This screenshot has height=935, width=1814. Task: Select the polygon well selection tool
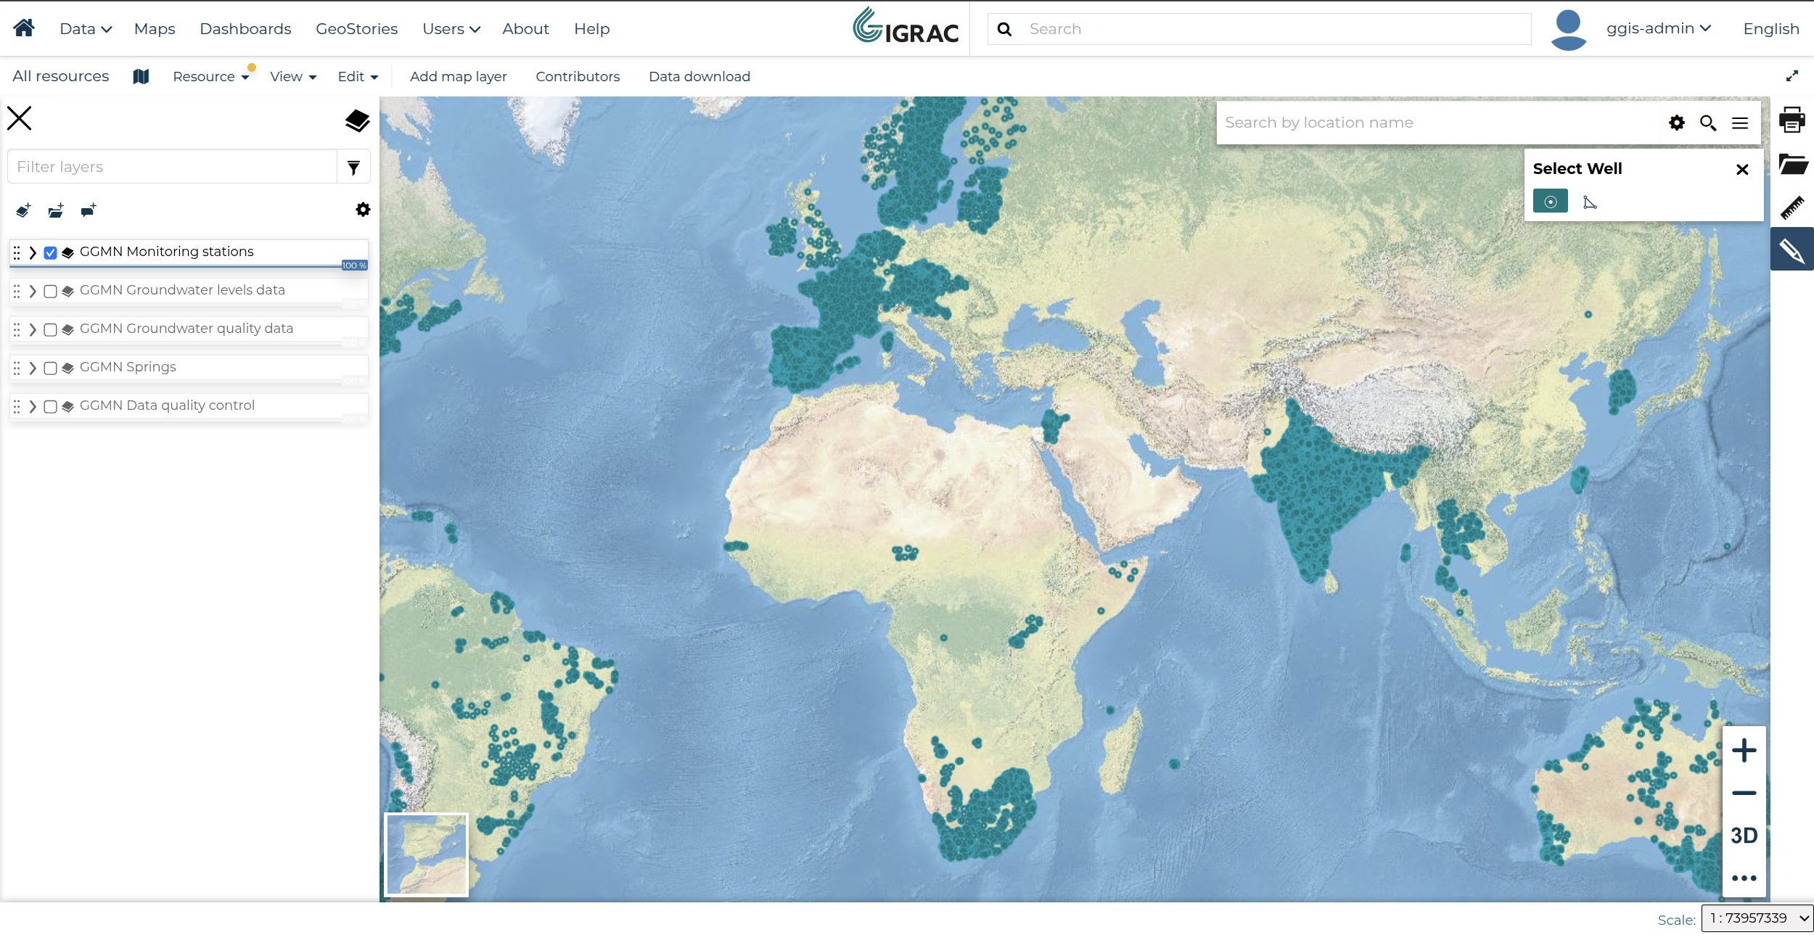coord(1590,202)
